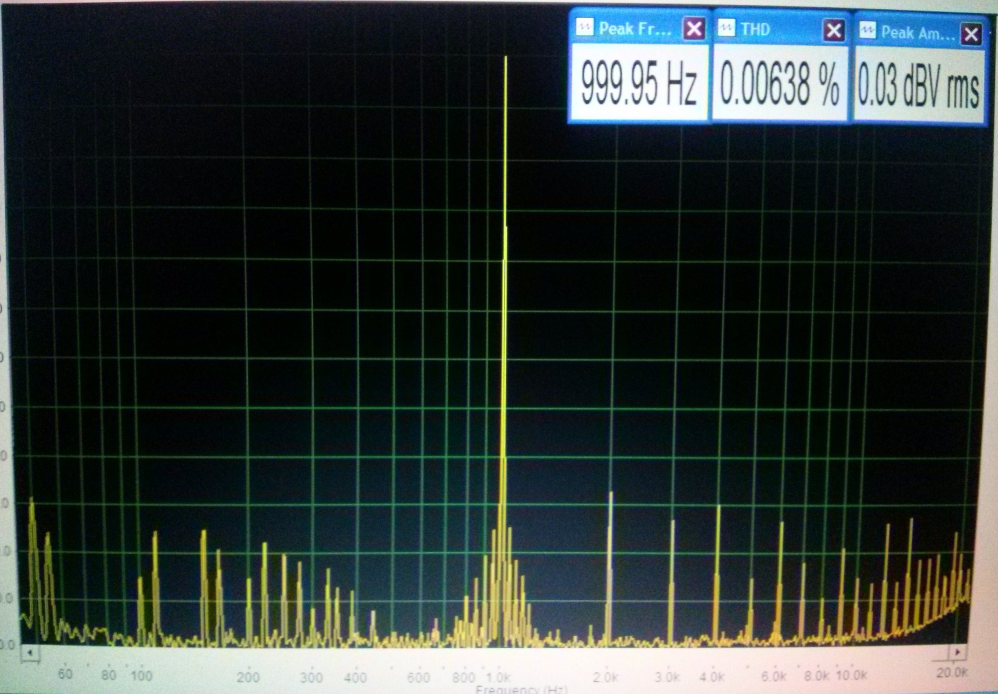
Task: Click the 20.0k frequency axis label
Action: (952, 673)
